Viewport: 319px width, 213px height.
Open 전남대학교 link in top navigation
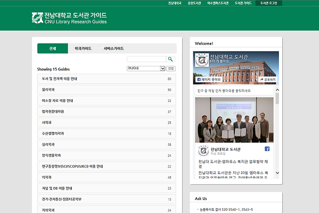pyautogui.click(x=175, y=3)
